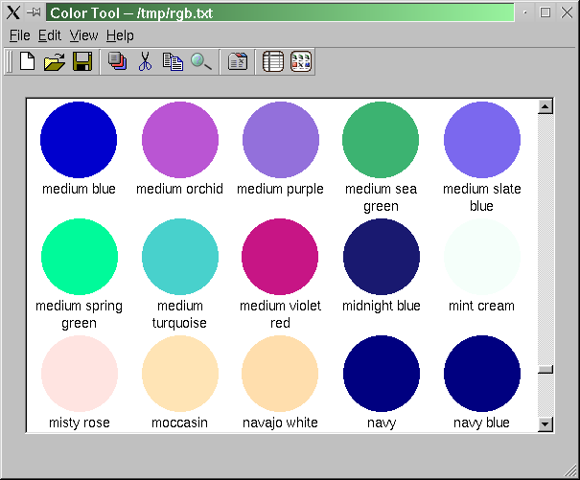Screen dimensions: 580x480
Task: Click the toolbar drag handle grip
Action: pos(10,61)
